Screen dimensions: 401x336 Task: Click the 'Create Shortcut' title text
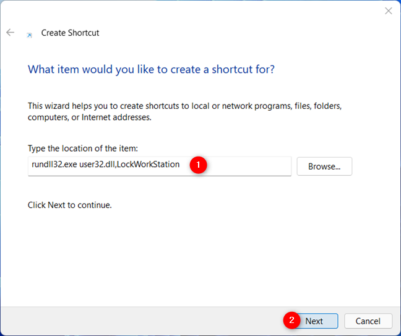(70, 33)
